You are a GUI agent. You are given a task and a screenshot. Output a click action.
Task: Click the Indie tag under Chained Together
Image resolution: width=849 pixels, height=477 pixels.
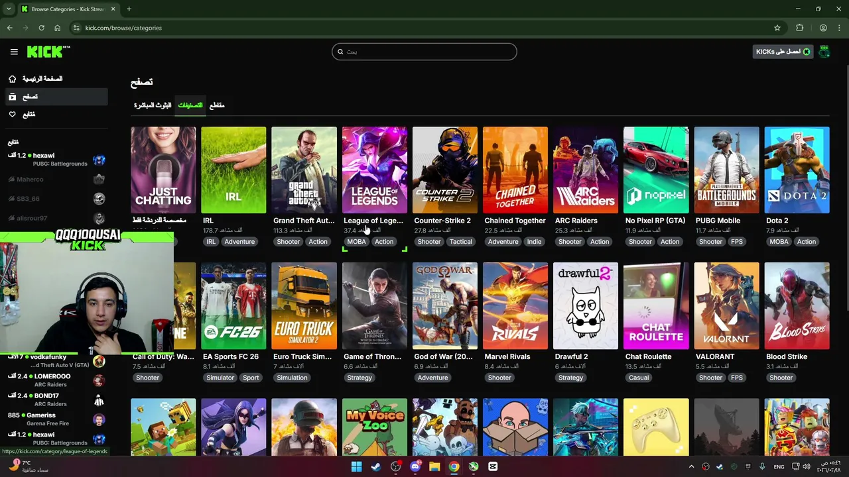534,242
